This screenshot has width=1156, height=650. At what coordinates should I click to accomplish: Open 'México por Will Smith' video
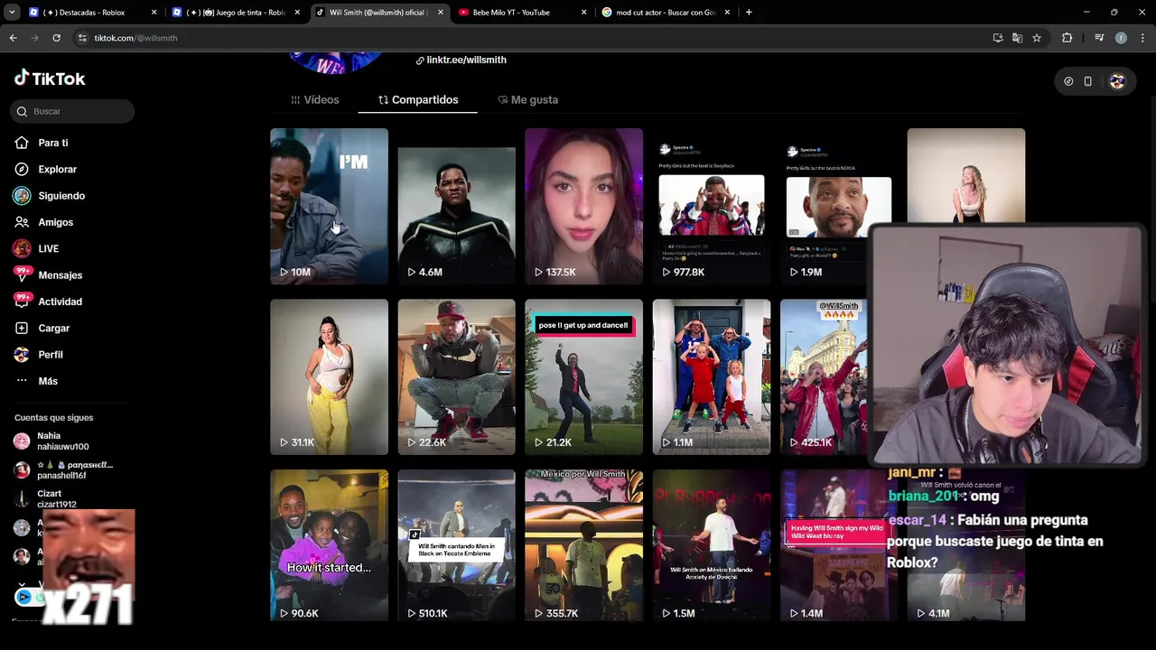[583, 545]
